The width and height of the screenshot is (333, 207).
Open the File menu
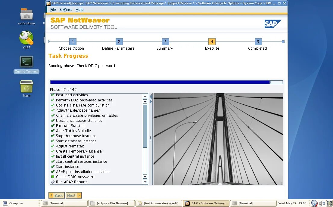(x=53, y=10)
